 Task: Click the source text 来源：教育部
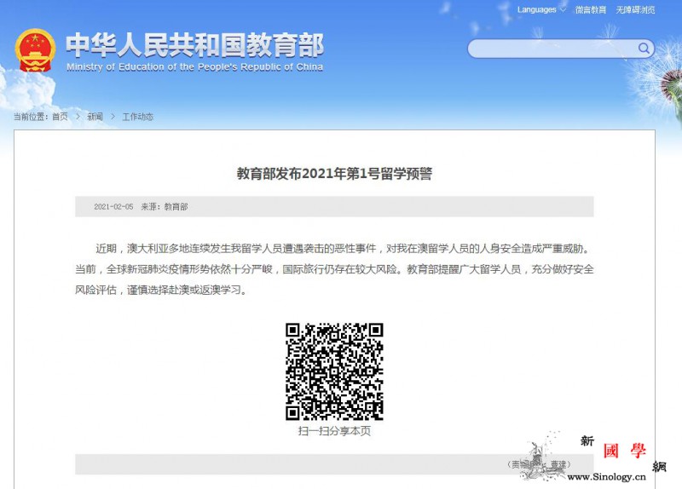click(x=165, y=206)
